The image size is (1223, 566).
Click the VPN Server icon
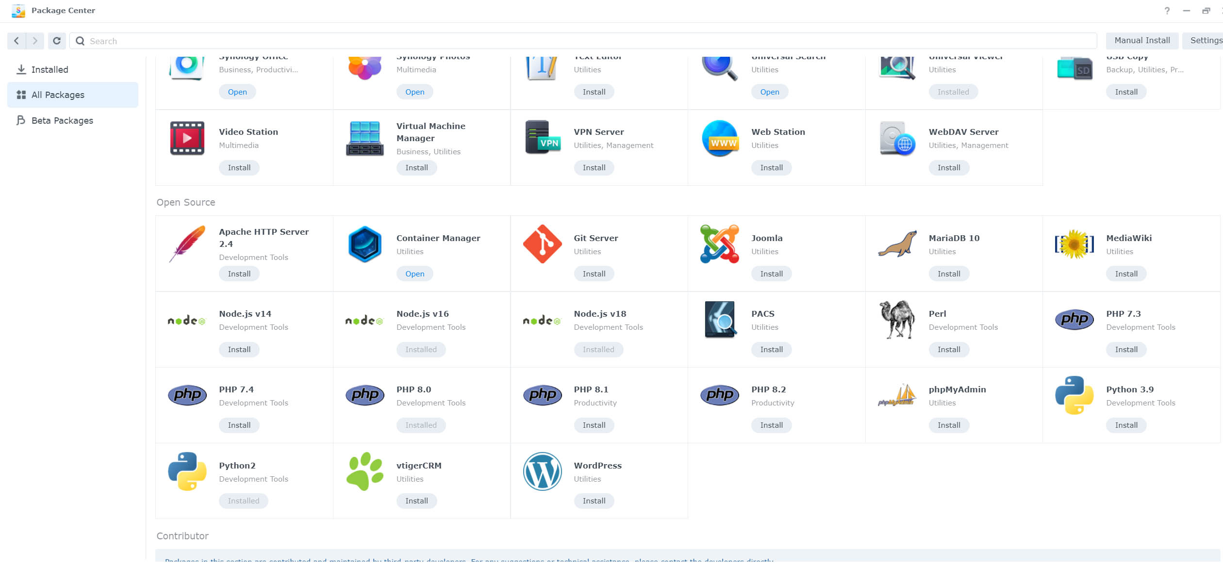543,137
